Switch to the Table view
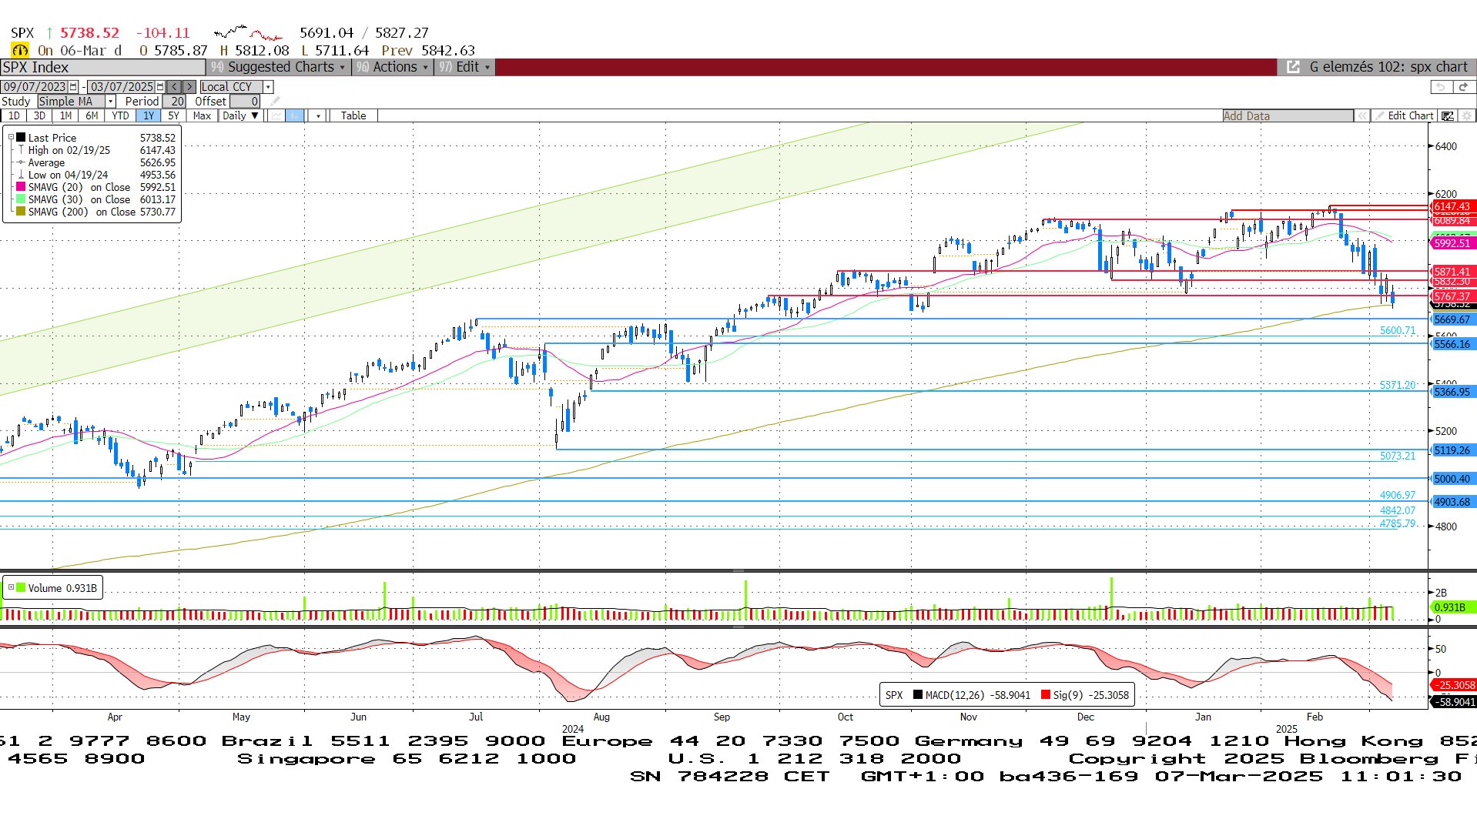Viewport: 1477px width, 819px height. (353, 115)
